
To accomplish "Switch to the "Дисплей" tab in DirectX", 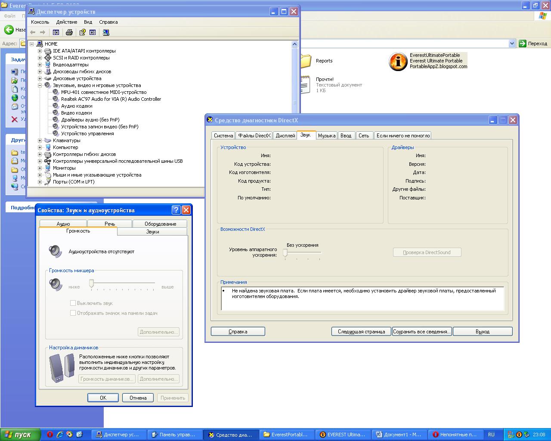I will [x=285, y=136].
